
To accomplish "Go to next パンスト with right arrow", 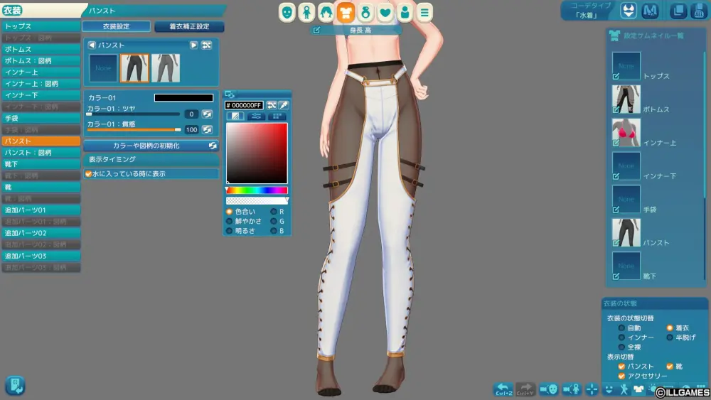I will pos(193,45).
